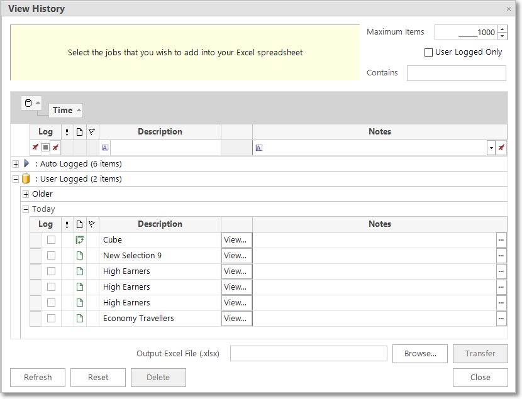The width and height of the screenshot is (522, 399).
Task: Sort by the top Log column header
Action: [46, 132]
